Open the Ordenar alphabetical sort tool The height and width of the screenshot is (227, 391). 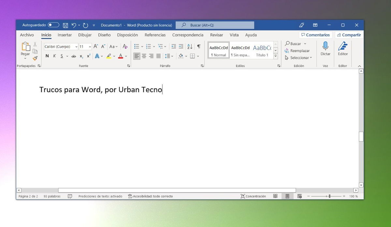[190, 46]
